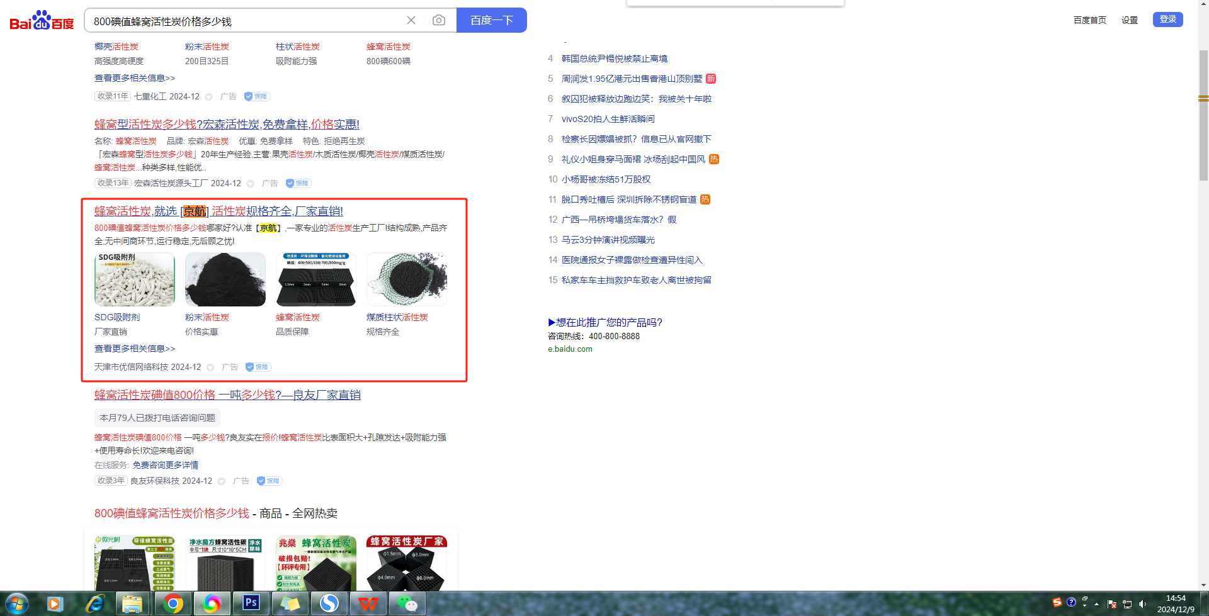Open hot search 礼仪小姐身穿马面裙
The height and width of the screenshot is (616, 1209).
633,159
